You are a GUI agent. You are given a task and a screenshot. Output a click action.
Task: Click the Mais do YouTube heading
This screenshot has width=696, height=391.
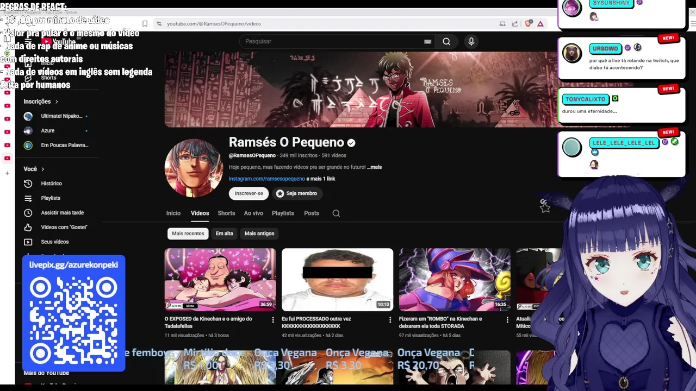click(x=46, y=373)
